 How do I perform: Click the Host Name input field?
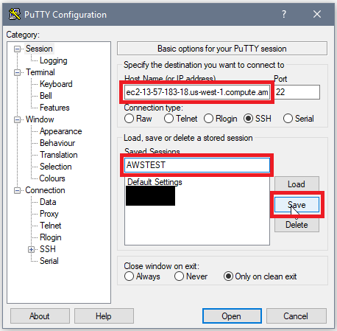pos(197,92)
